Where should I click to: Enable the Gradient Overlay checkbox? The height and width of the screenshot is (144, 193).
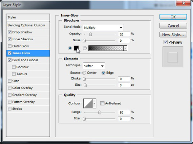pos(9,95)
